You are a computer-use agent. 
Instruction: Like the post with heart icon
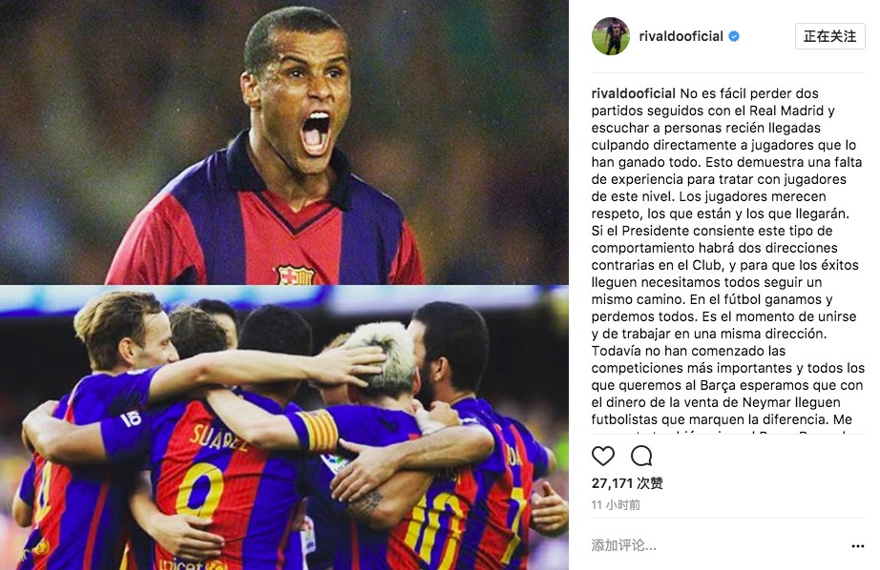tap(603, 457)
